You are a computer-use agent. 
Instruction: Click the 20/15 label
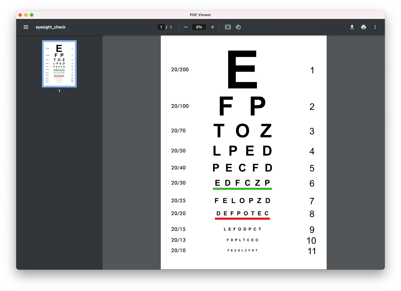(x=179, y=229)
